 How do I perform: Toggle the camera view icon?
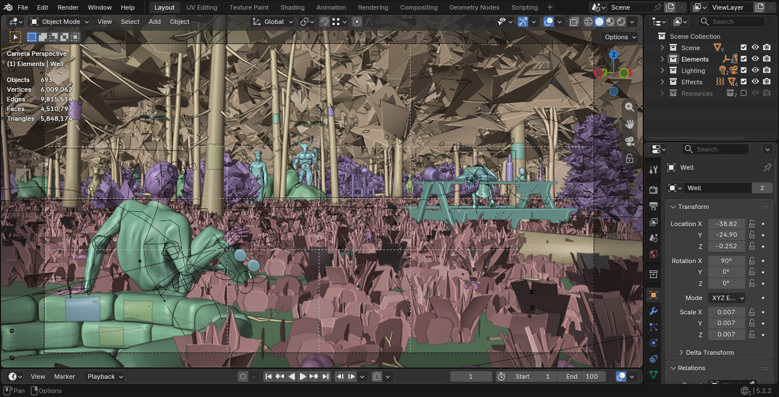(630, 141)
